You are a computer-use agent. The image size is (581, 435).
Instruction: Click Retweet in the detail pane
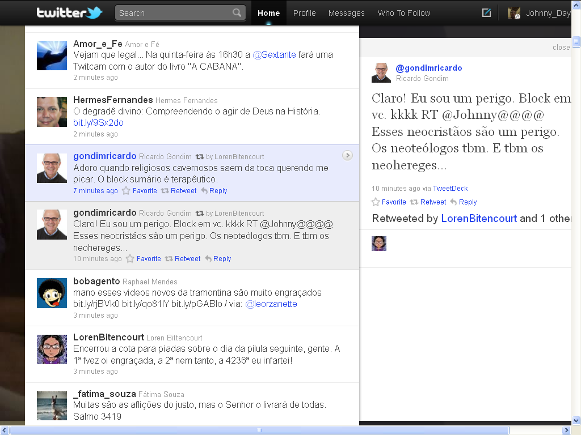[433, 202]
